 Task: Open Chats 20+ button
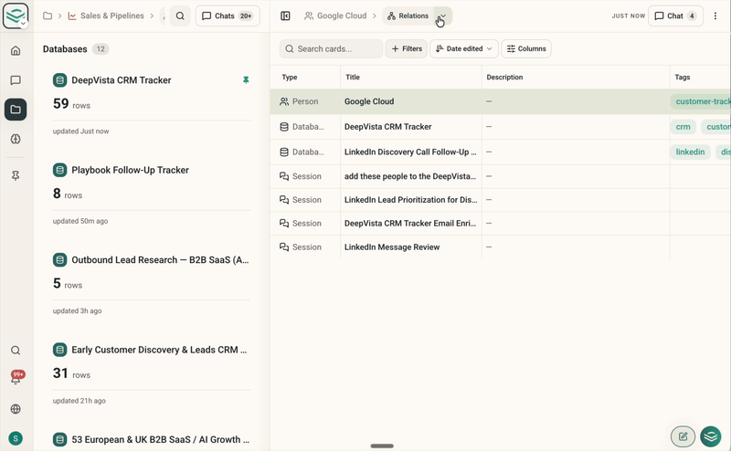tap(228, 16)
